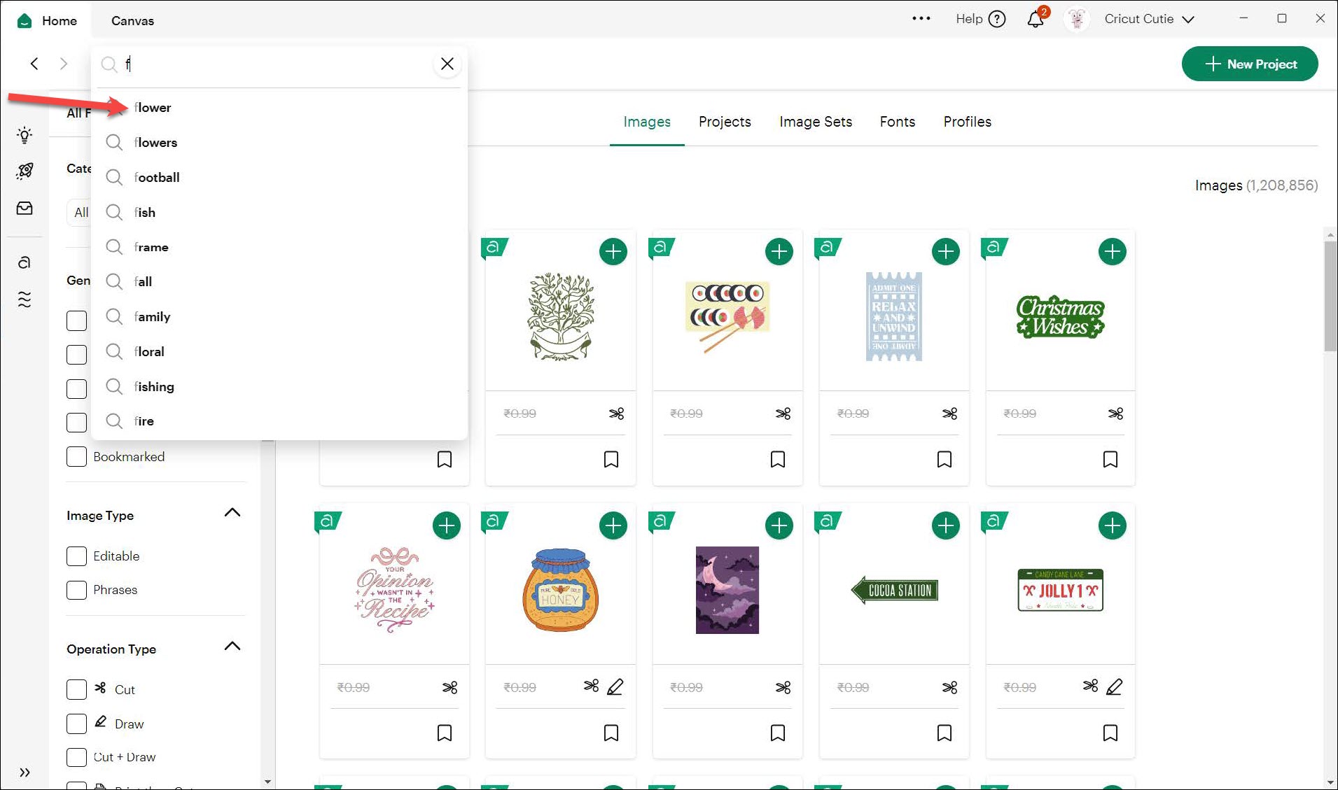This screenshot has height=790, width=1338.
Task: Check the Editable image type box
Action: 76,556
